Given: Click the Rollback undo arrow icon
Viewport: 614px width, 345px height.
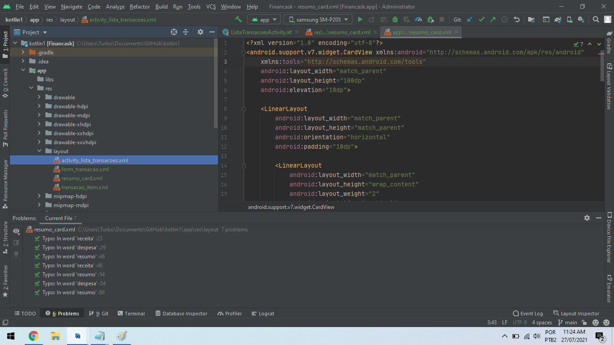Looking at the screenshot, I should pos(517,19).
